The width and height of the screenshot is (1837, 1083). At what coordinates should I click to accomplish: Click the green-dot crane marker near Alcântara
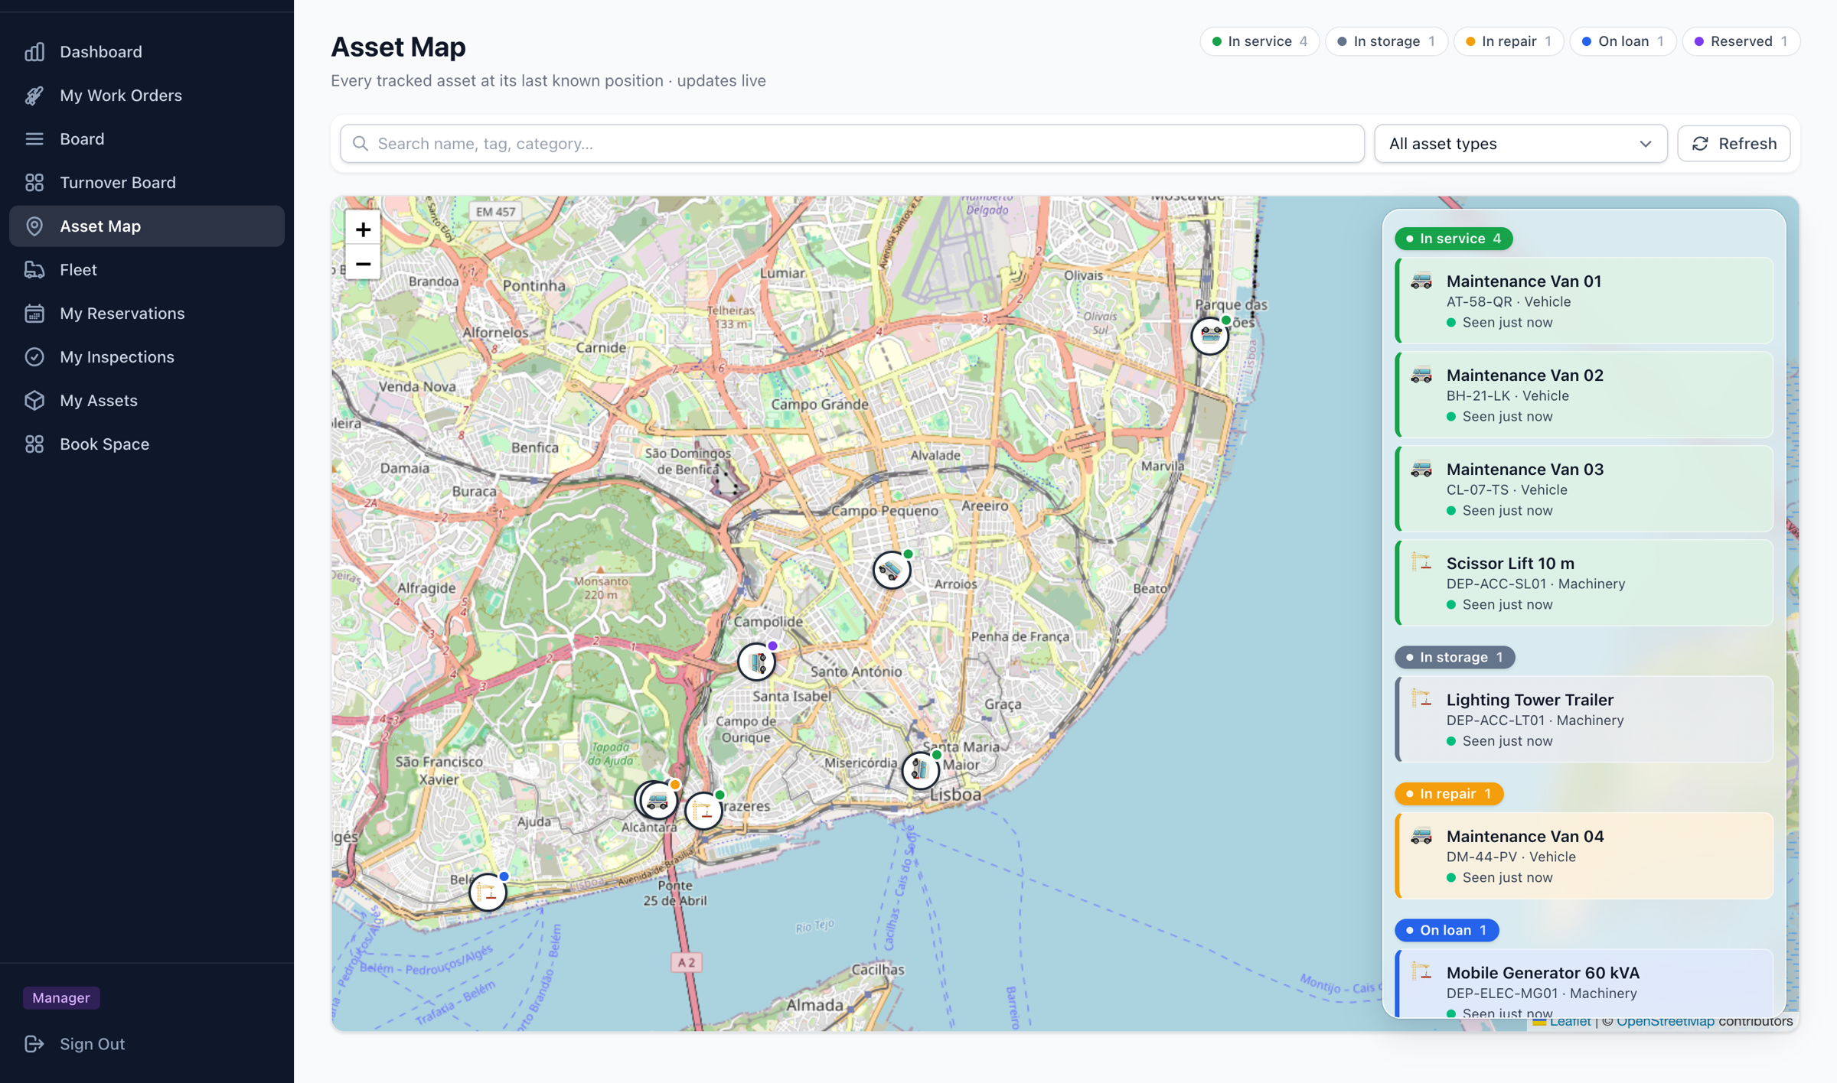pos(703,811)
